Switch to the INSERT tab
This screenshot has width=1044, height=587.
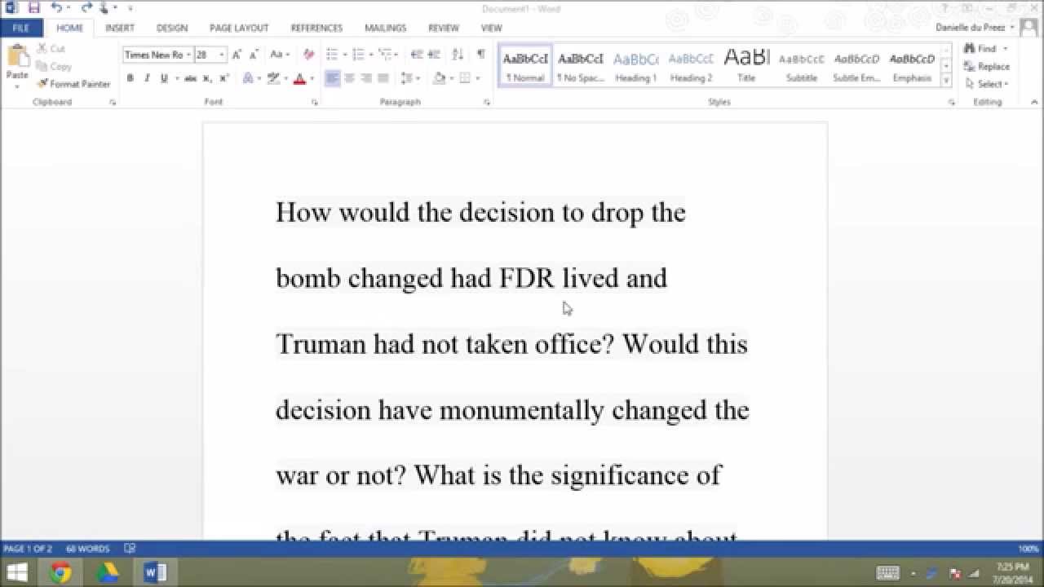(120, 28)
